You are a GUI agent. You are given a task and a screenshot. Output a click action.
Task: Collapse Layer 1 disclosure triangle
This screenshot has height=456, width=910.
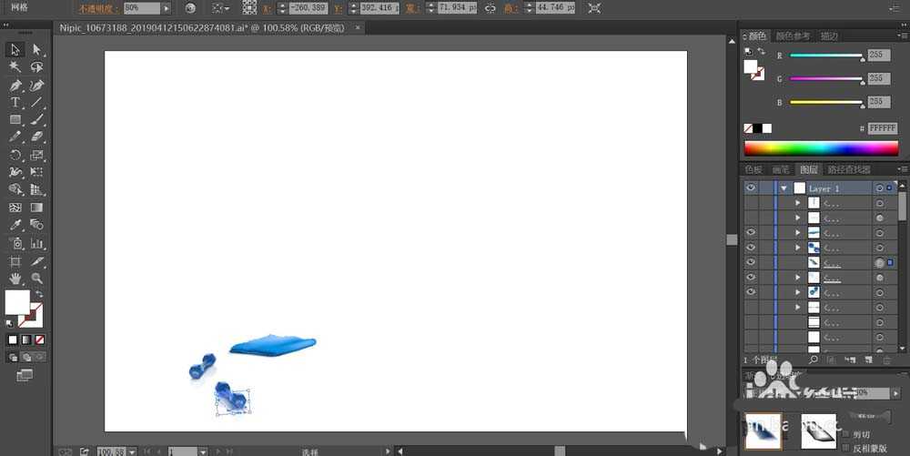click(783, 188)
